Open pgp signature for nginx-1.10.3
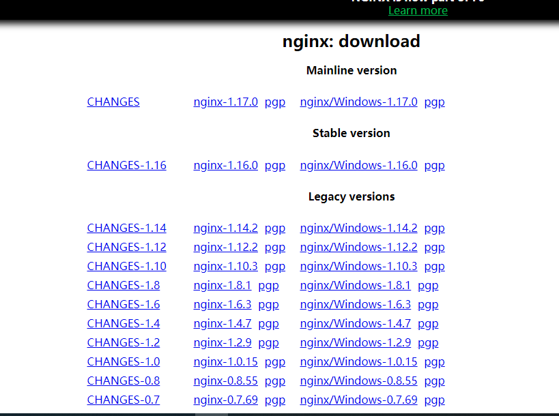Screen dimensions: 559x416 click(275, 267)
